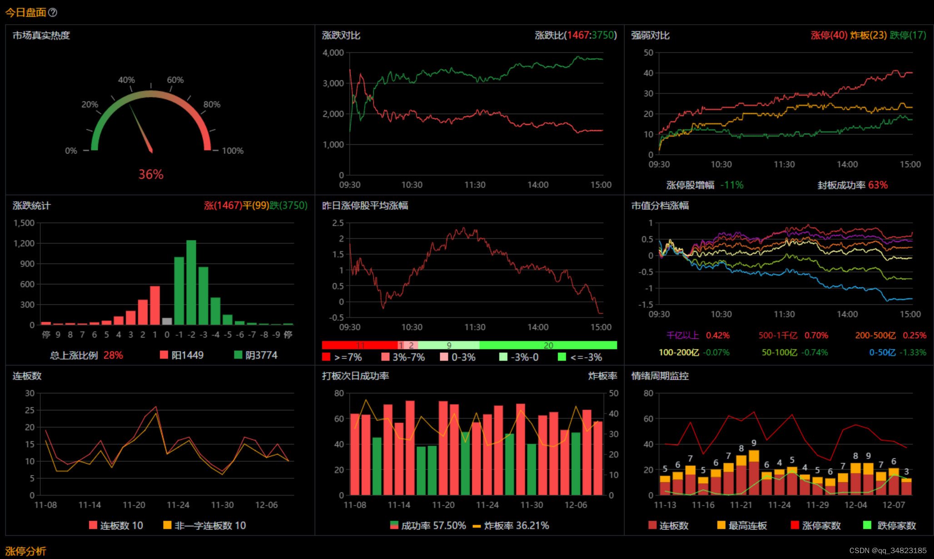Click the 阴3774 green legend square

[x=238, y=355]
